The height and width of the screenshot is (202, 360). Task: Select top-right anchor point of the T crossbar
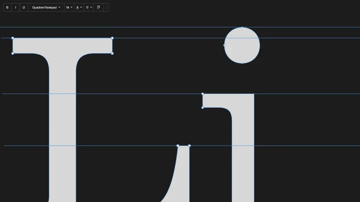click(112, 38)
